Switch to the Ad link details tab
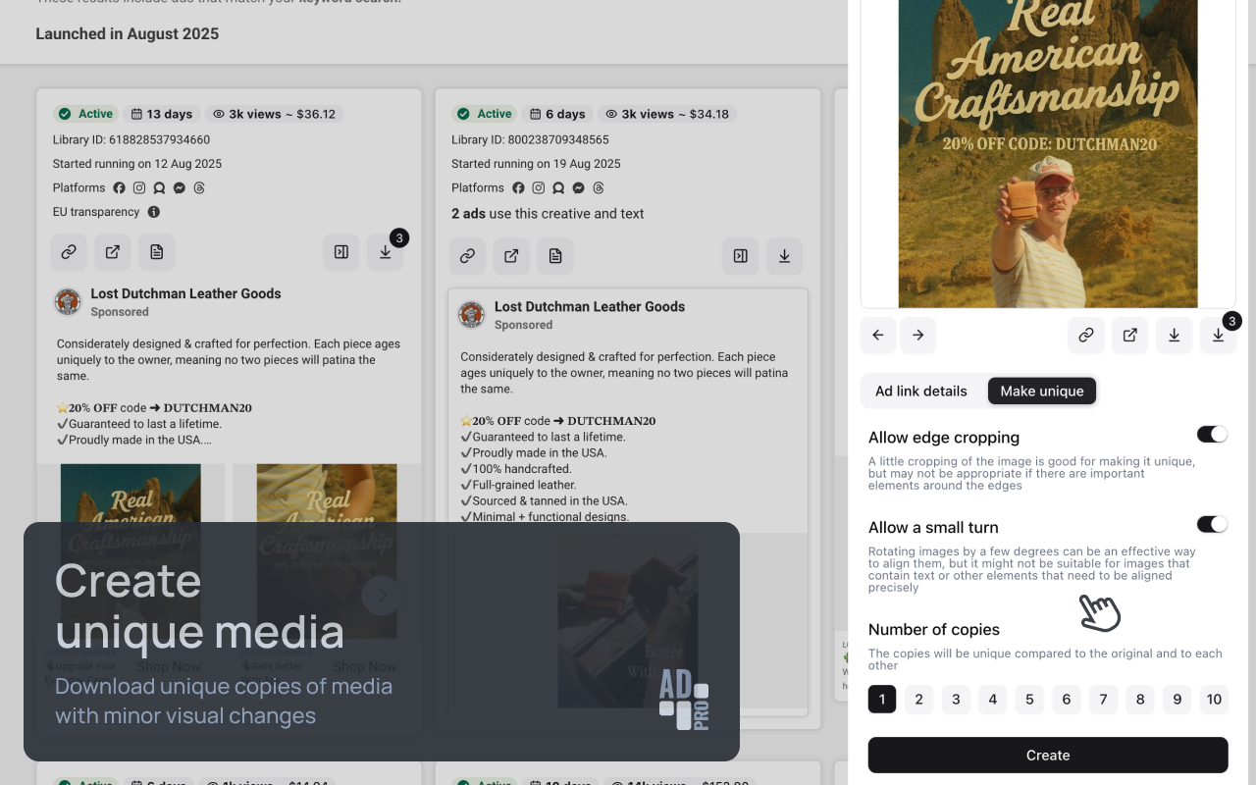Screen dimensions: 1256x785 (x=921, y=391)
